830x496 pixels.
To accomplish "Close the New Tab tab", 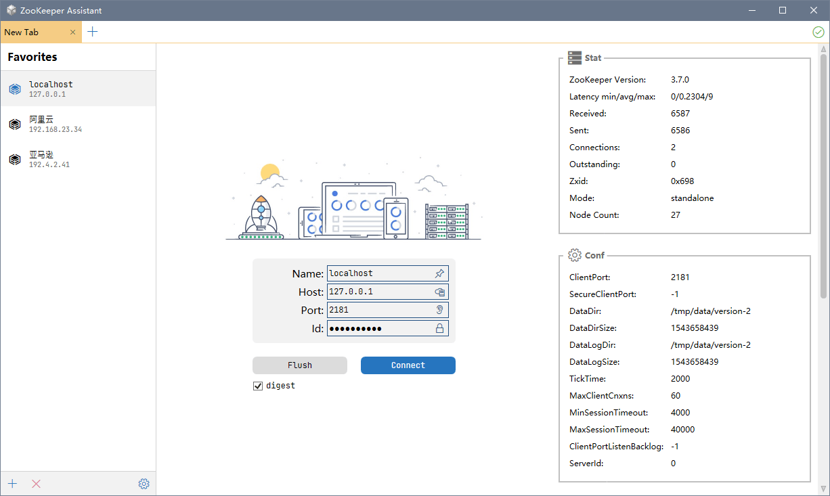I will coord(73,32).
